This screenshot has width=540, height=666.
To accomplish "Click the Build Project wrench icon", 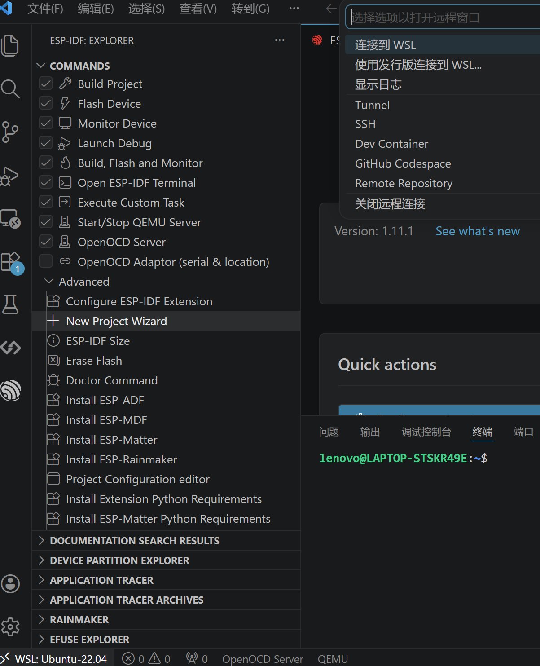I will pyautogui.click(x=65, y=84).
